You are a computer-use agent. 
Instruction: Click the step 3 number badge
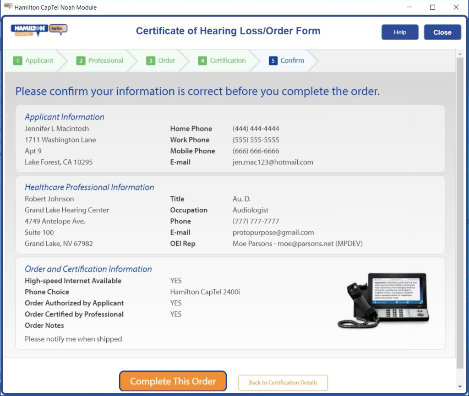click(x=150, y=61)
